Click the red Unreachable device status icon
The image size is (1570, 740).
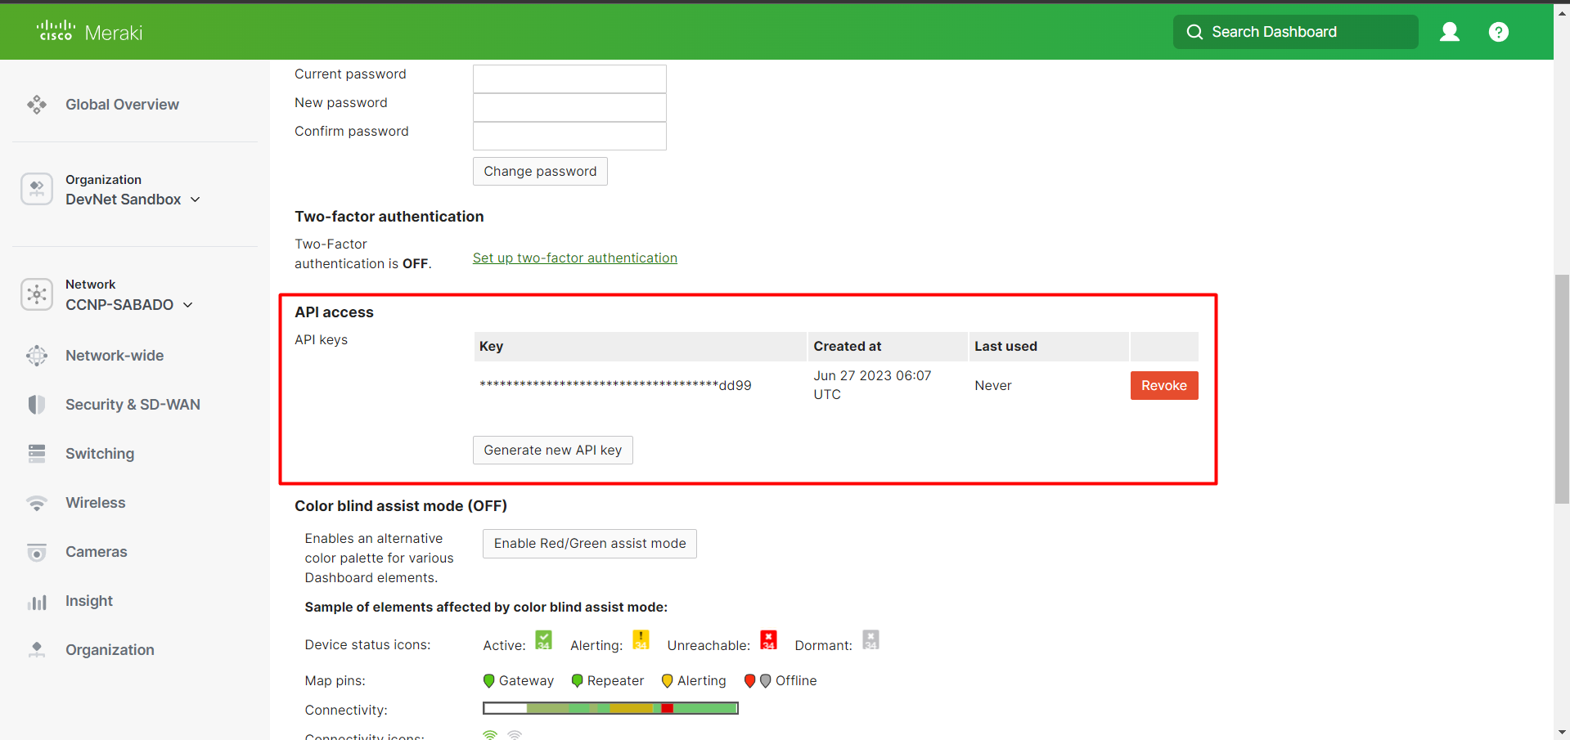(769, 639)
